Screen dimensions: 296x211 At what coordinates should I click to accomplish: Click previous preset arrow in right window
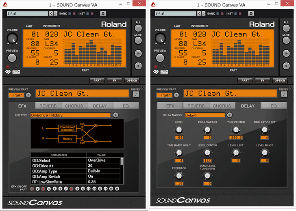(199, 13)
